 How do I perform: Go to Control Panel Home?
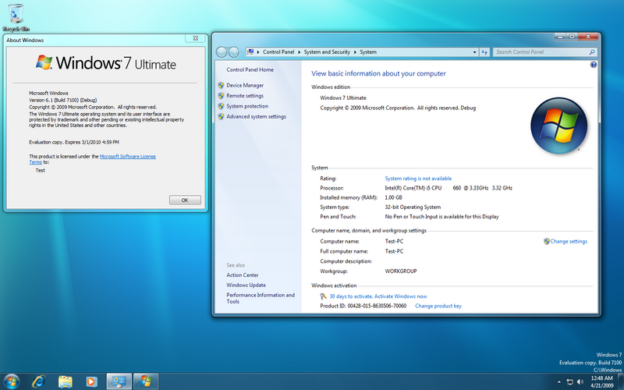tap(250, 69)
